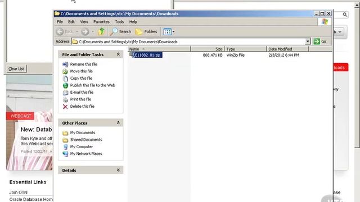Screen dimensions: 360x202
Task: Click the WEBCAST label on background page
Action: pyautogui.click(x=20, y=116)
